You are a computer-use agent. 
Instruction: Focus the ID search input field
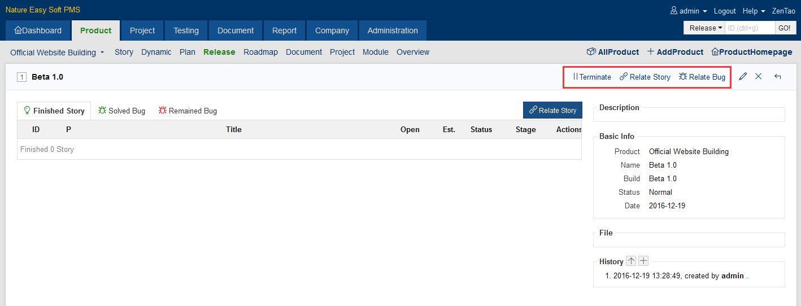[750, 28]
